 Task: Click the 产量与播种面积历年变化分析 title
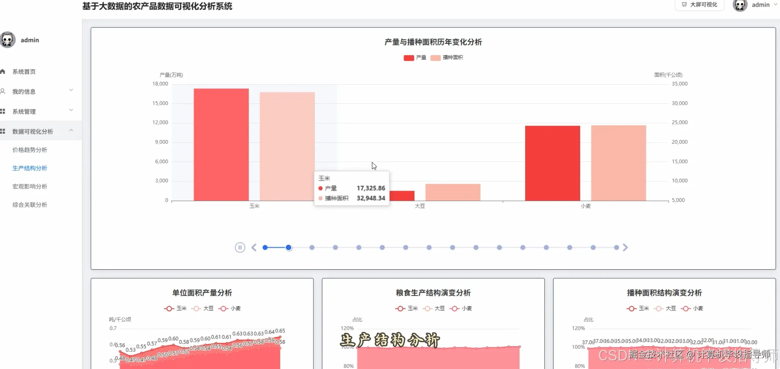click(433, 42)
